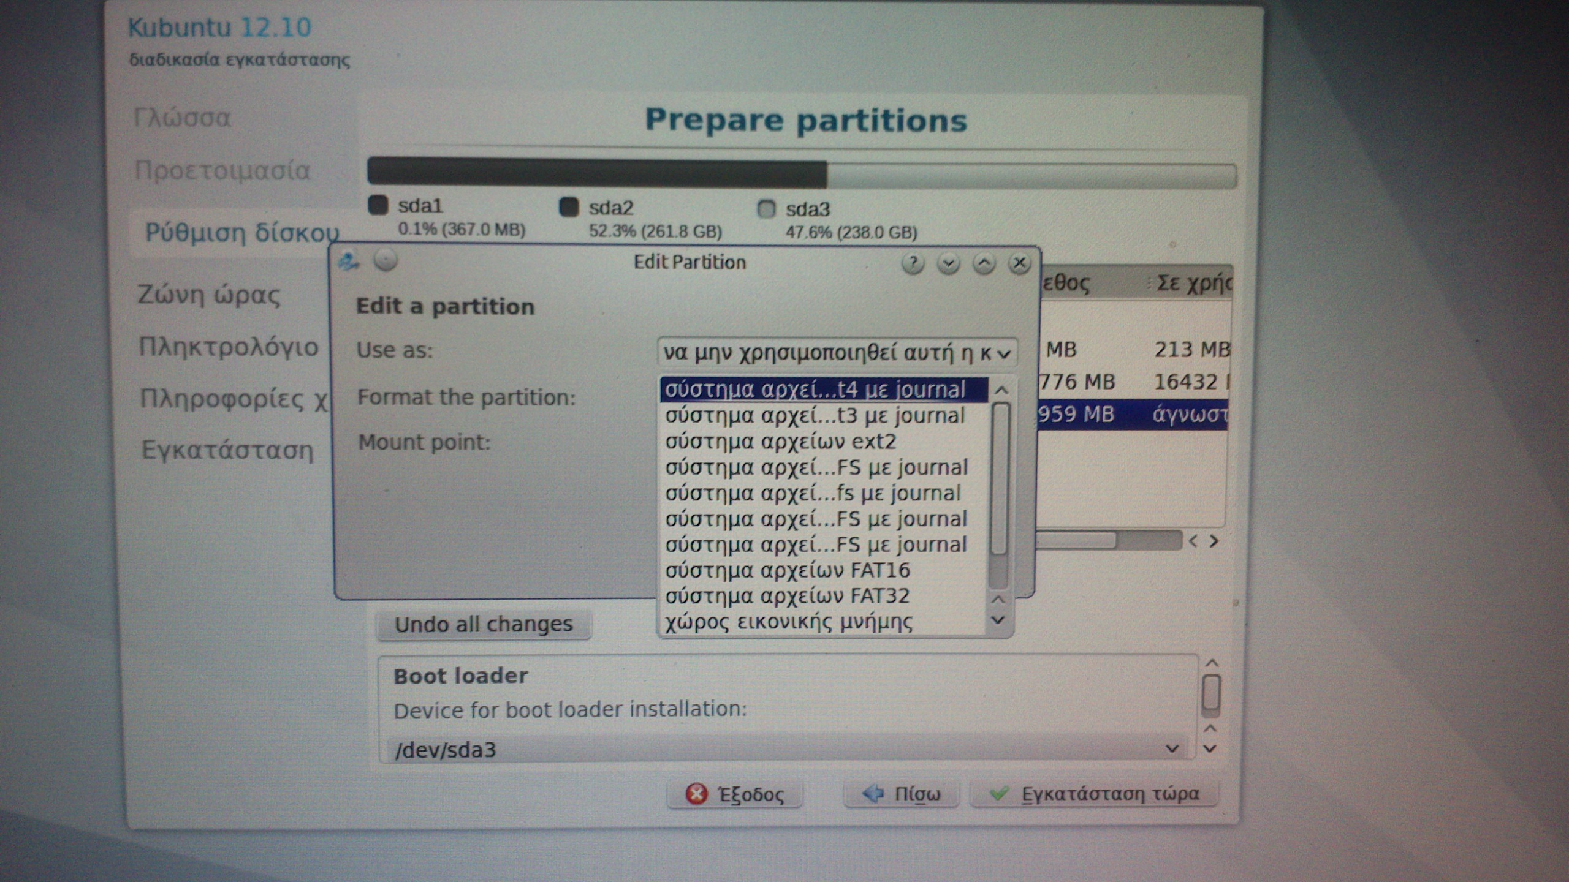Click the shade-down arrow icon in dialog titlebar
This screenshot has width=1569, height=882.
click(x=948, y=264)
